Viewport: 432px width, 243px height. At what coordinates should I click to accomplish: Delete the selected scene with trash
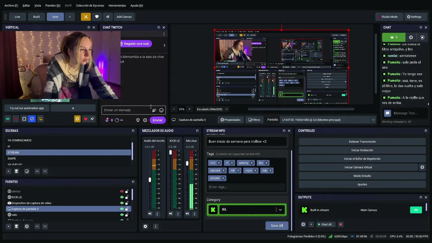(16, 171)
